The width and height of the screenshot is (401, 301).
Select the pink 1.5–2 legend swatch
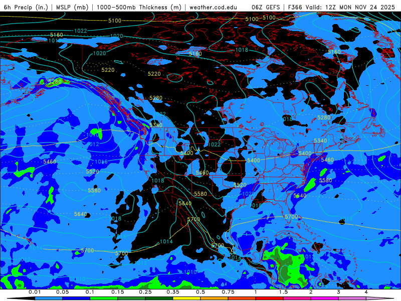[x=297, y=298]
